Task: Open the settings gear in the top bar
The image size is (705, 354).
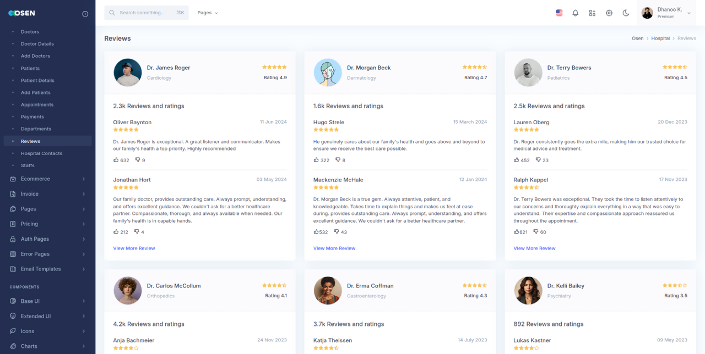Action: click(609, 13)
